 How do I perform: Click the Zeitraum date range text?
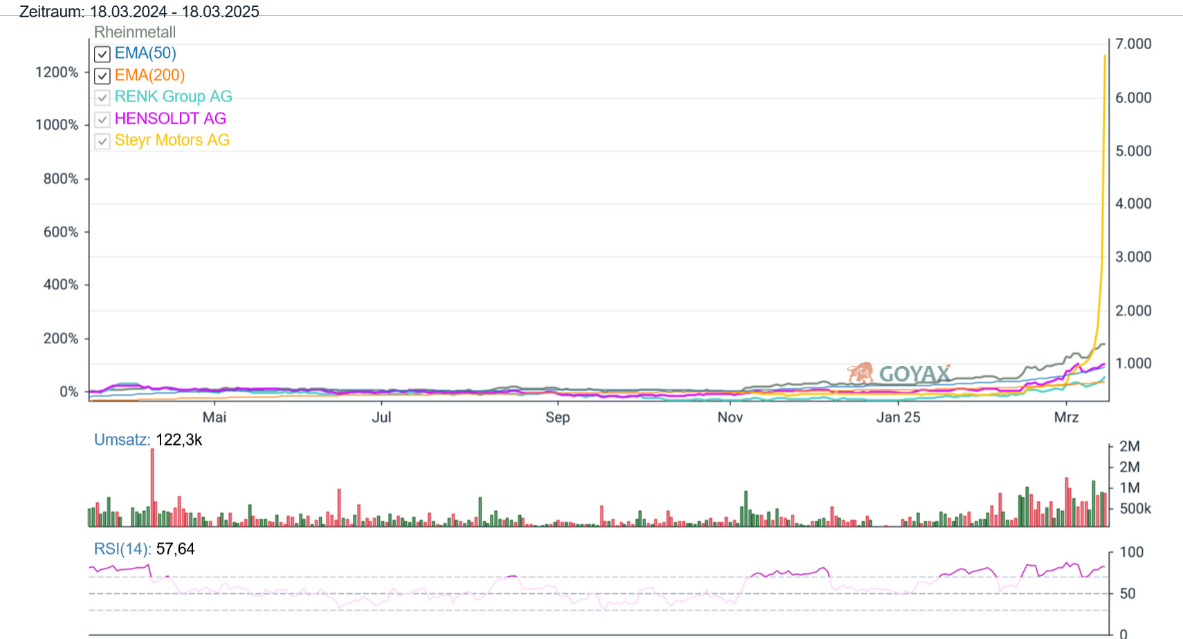coord(139,12)
